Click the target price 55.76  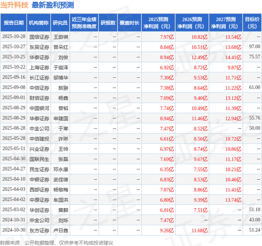255,118
